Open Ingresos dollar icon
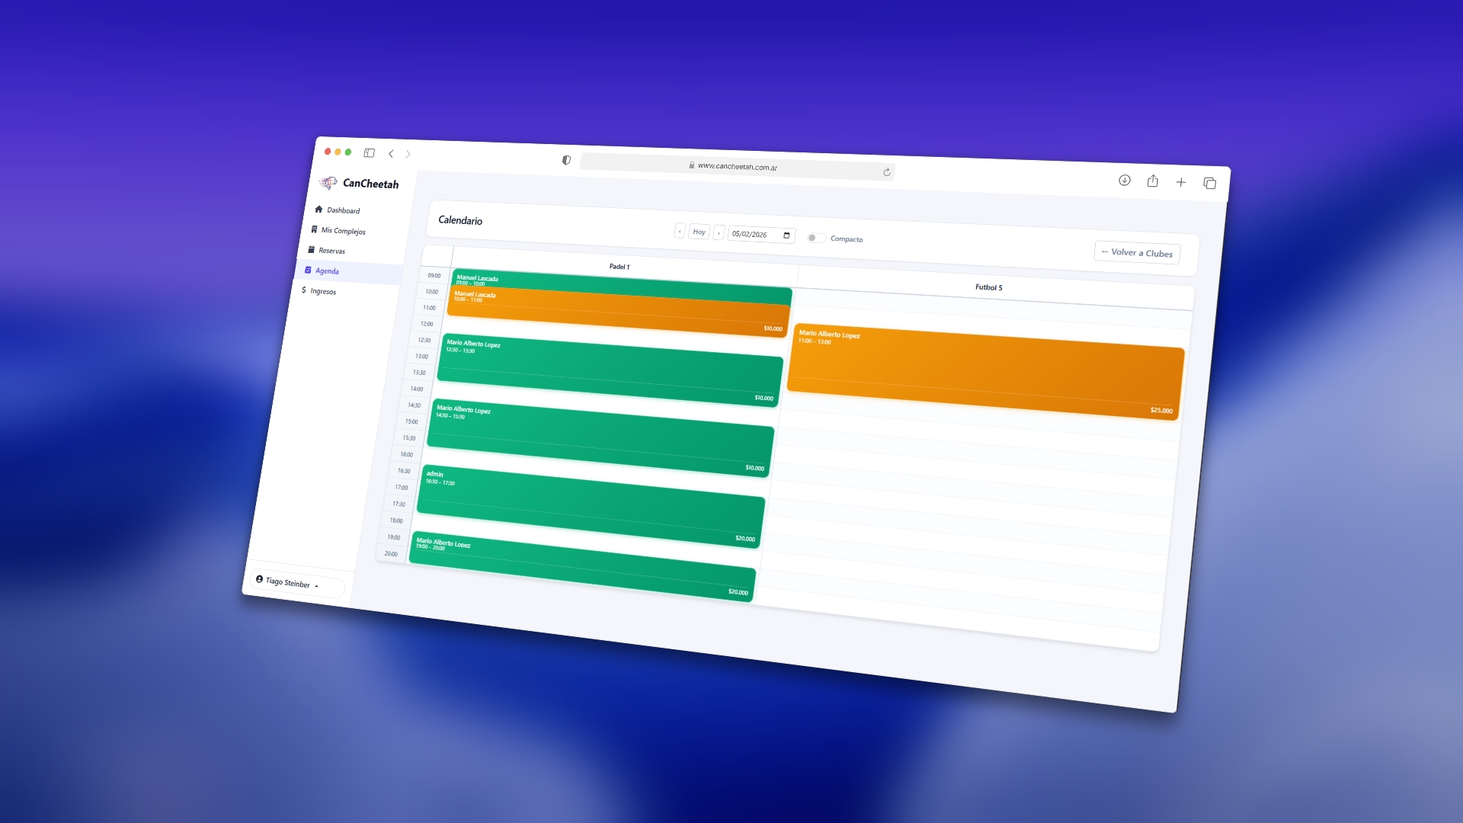Screen dimensions: 1463x823 click(304, 290)
